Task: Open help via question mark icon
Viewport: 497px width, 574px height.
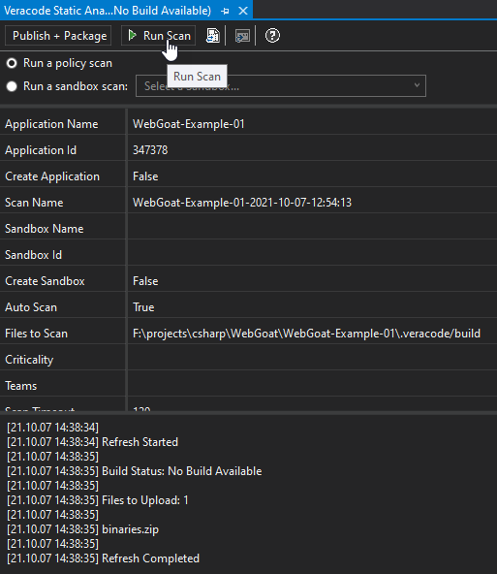Action: (272, 36)
